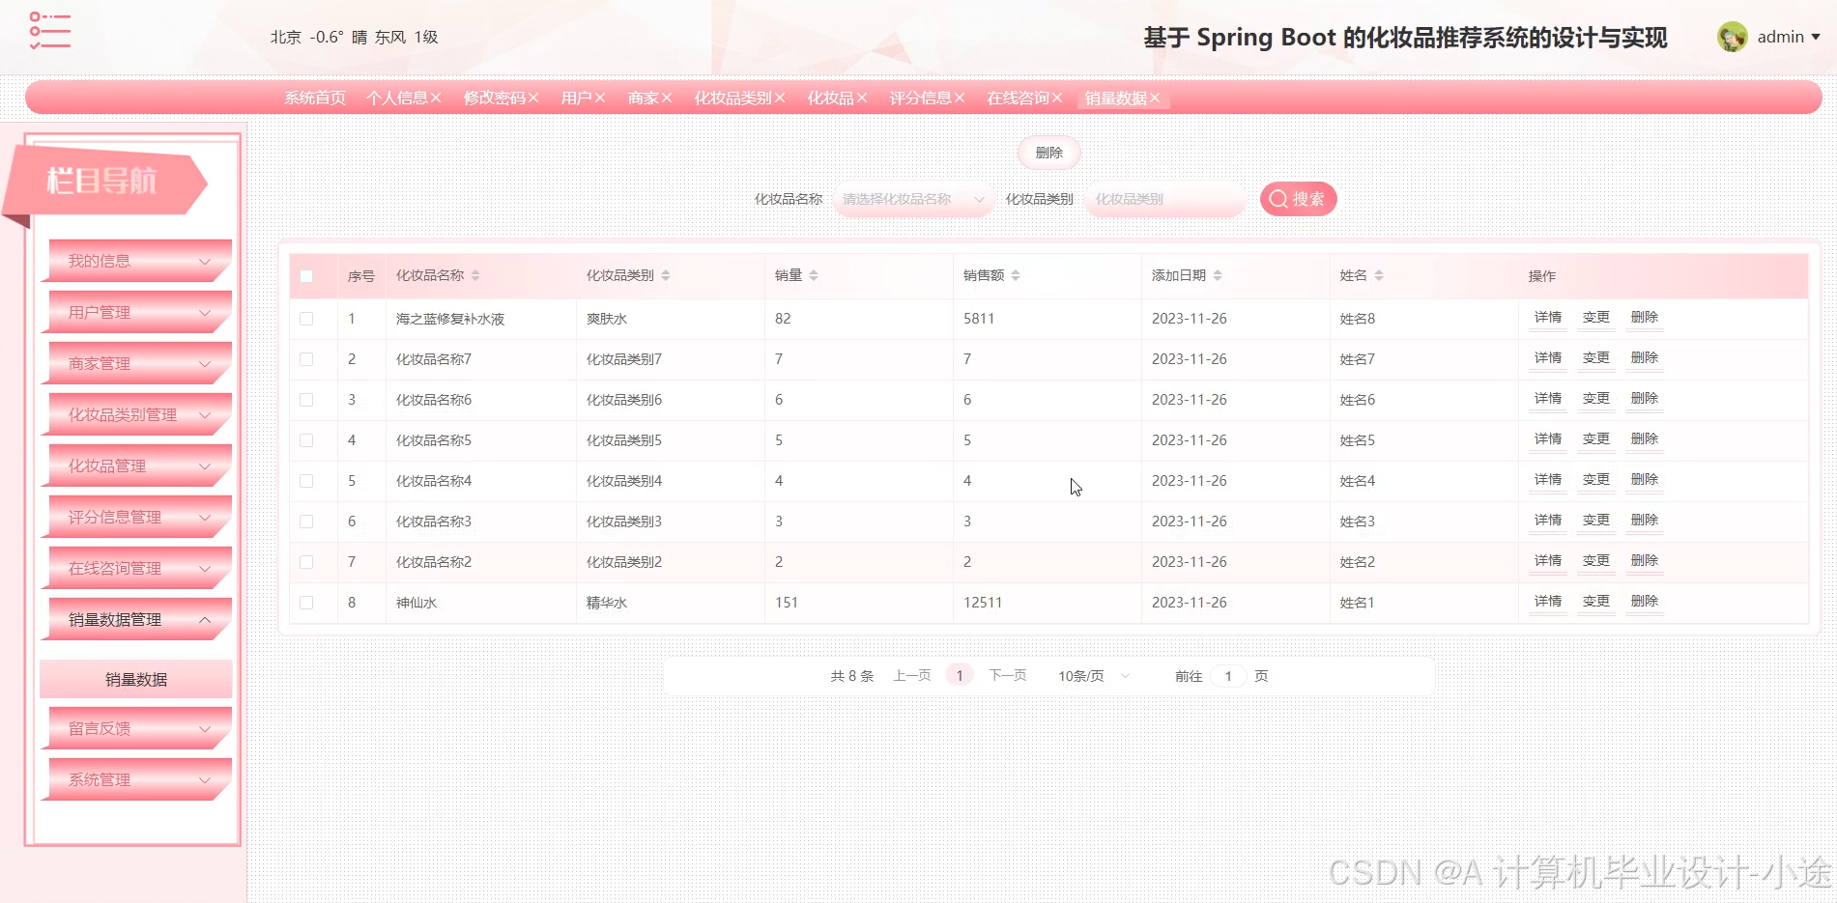This screenshot has width=1837, height=903.
Task: Open the admin user dropdown
Action: (1789, 37)
